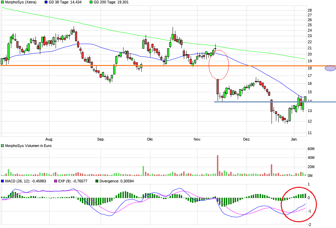The width and height of the screenshot is (336, 228).
Task: Click the GD 38 Tage: 14,434 label
Action: click(x=65, y=2)
